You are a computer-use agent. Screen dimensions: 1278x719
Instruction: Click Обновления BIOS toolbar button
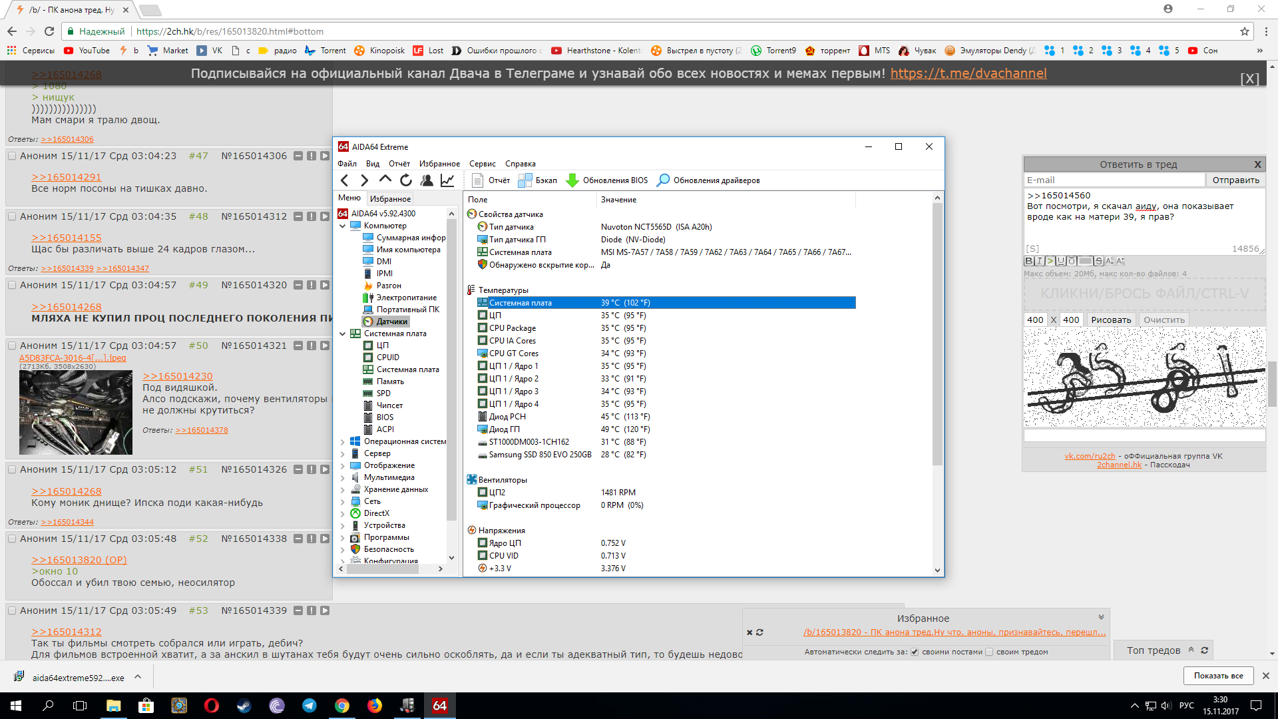click(x=607, y=180)
